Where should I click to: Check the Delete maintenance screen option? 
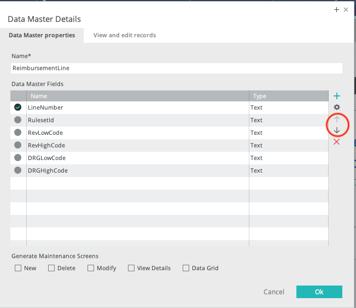coord(51,268)
